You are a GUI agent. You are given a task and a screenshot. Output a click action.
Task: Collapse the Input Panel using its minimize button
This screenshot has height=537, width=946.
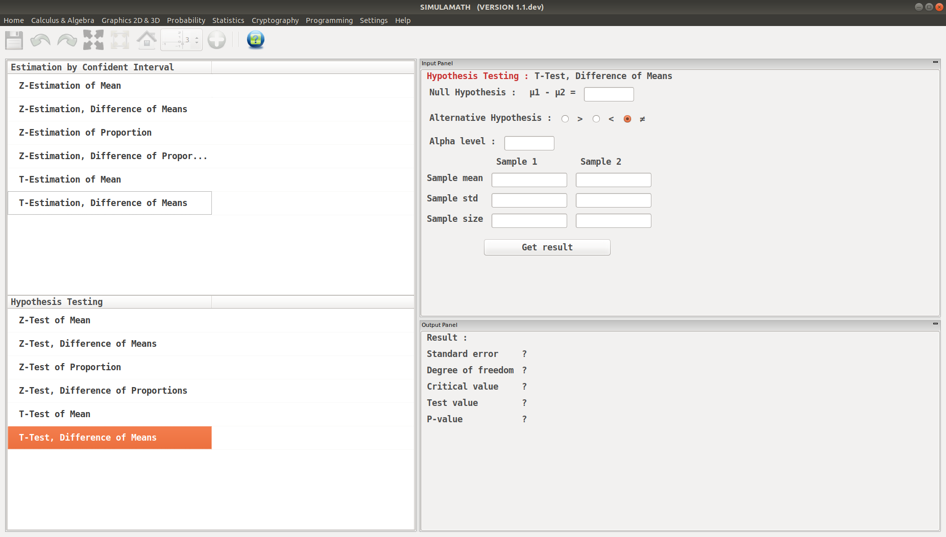pos(935,62)
